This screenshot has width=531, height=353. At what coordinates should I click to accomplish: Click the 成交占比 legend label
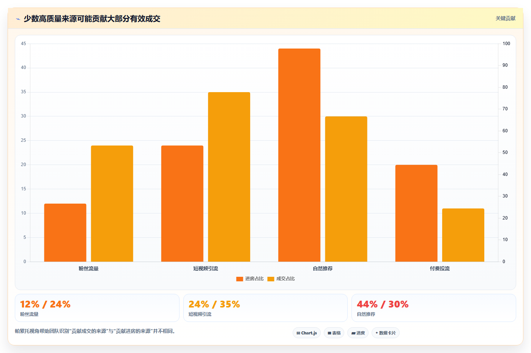click(285, 279)
